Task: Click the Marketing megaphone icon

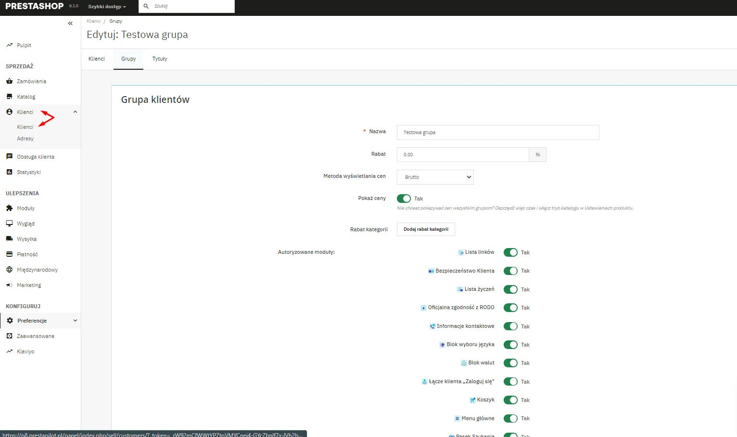Action: tap(9, 285)
